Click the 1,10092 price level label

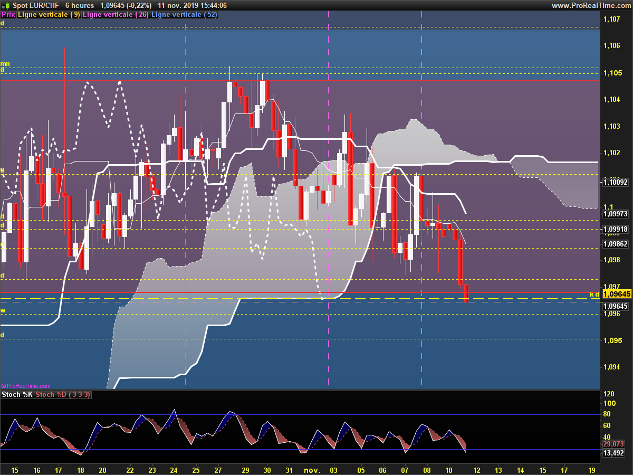(x=615, y=182)
